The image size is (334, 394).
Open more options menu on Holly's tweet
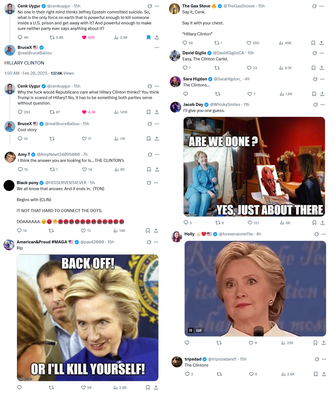point(324,234)
